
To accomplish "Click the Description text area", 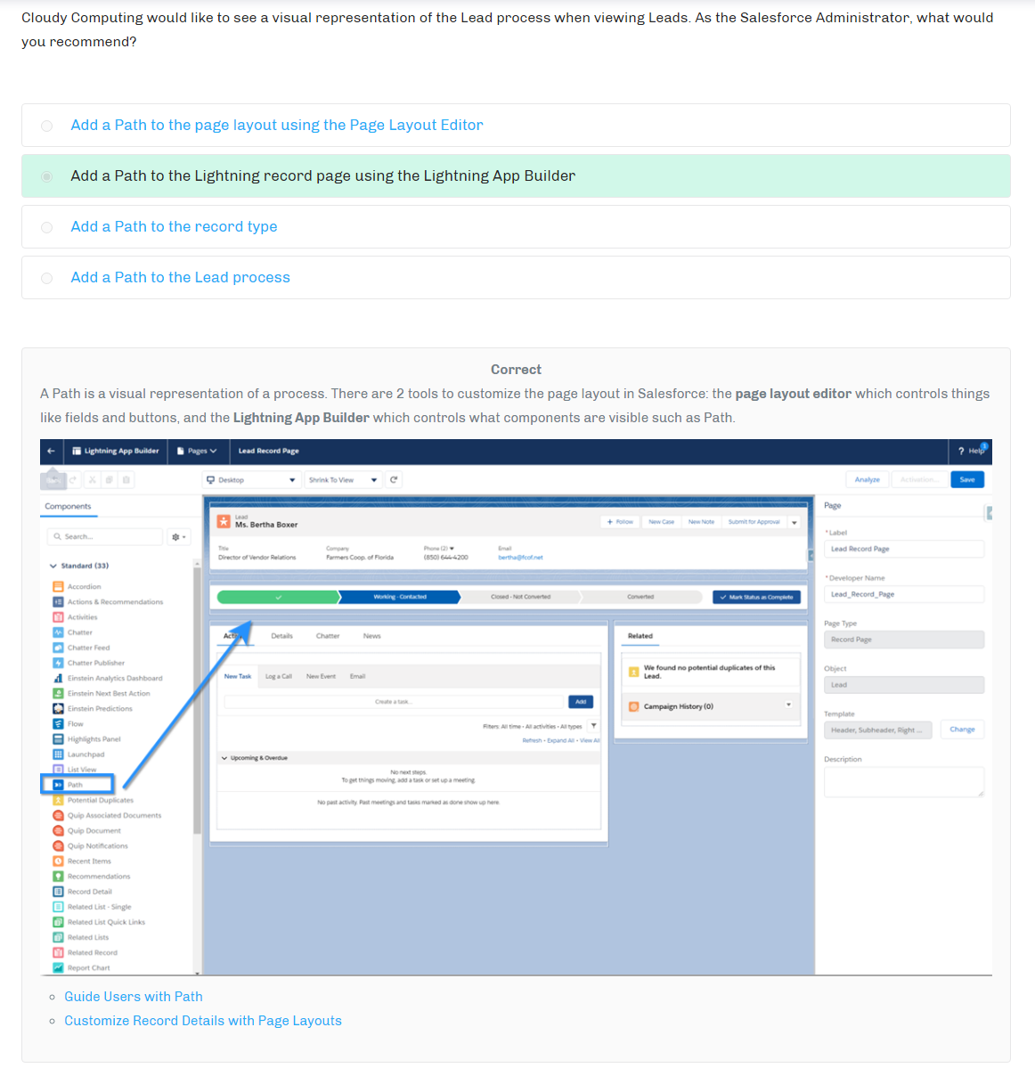I will point(903,782).
